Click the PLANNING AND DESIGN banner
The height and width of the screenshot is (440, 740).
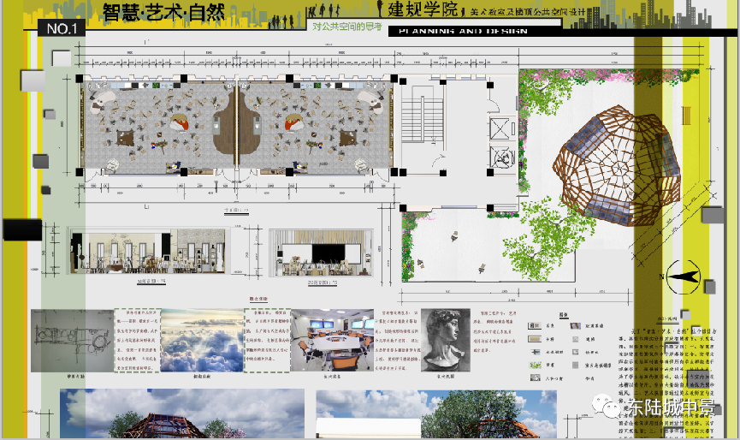click(459, 31)
